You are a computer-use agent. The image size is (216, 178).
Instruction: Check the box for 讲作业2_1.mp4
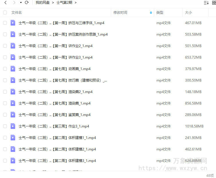tap(5, 46)
